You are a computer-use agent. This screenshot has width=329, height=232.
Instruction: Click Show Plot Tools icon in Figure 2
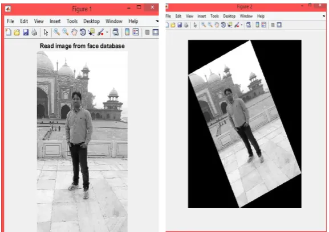pyautogui.click(x=279, y=25)
